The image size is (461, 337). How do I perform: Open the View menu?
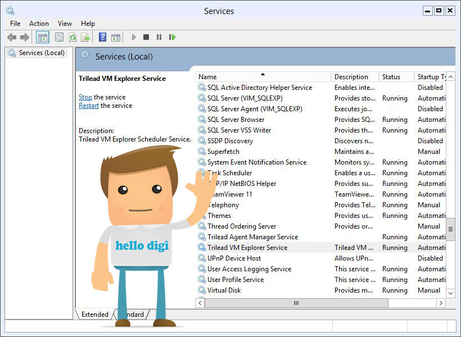[x=65, y=24]
